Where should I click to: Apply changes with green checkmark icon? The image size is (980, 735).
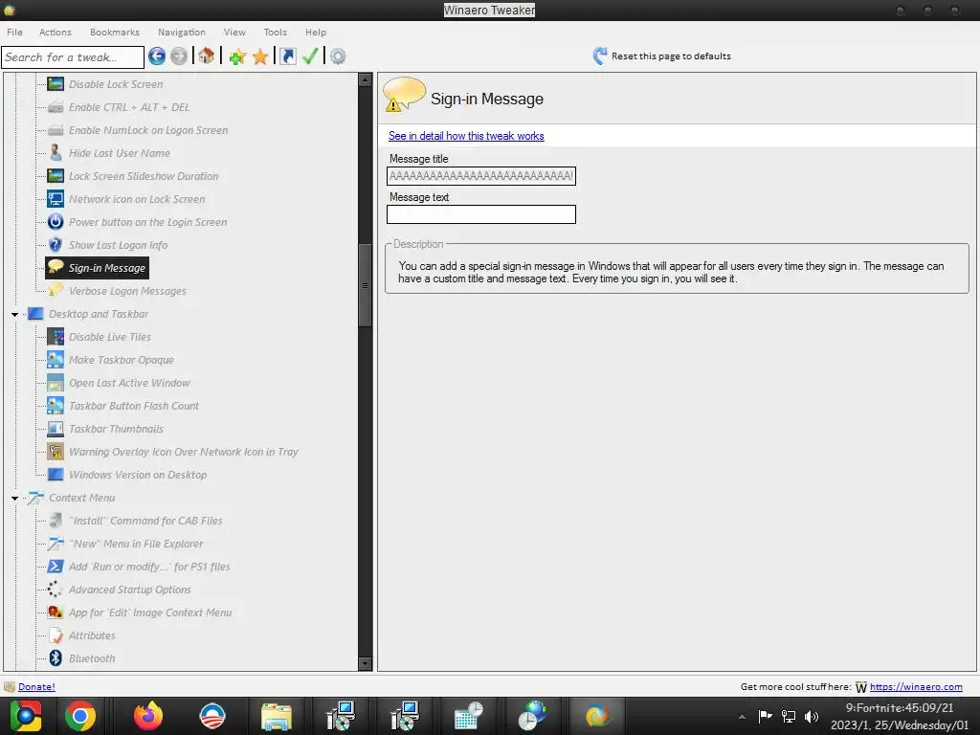pos(310,56)
